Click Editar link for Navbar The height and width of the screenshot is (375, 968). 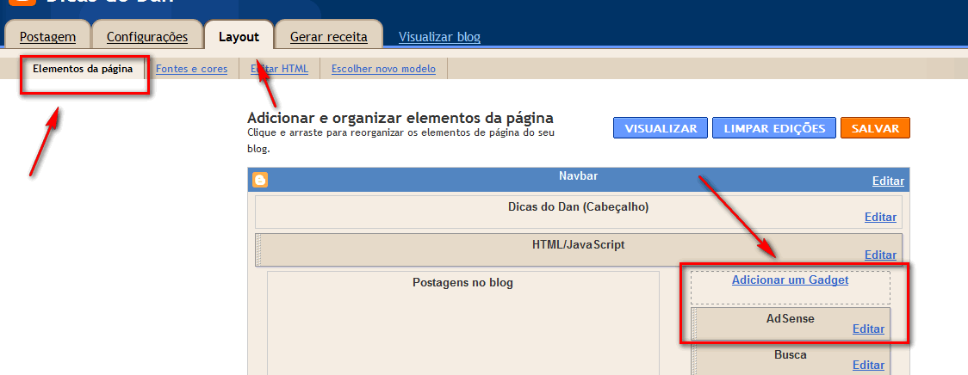[888, 181]
